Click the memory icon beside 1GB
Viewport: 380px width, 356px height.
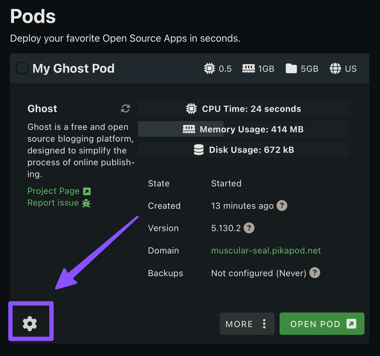249,68
